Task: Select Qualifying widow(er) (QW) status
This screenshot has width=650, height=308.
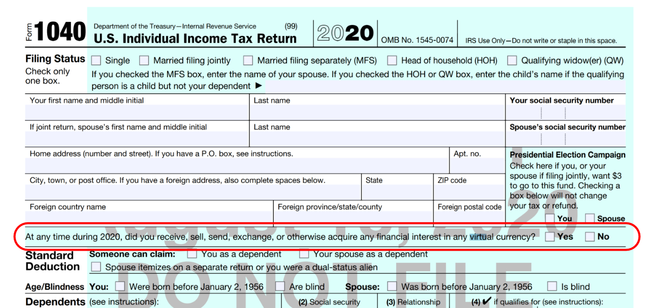Action: pos(512,60)
